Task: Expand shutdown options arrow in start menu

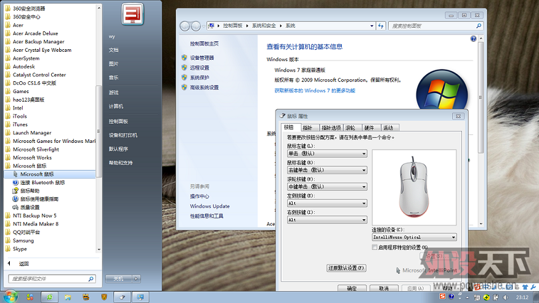Action: click(x=137, y=278)
